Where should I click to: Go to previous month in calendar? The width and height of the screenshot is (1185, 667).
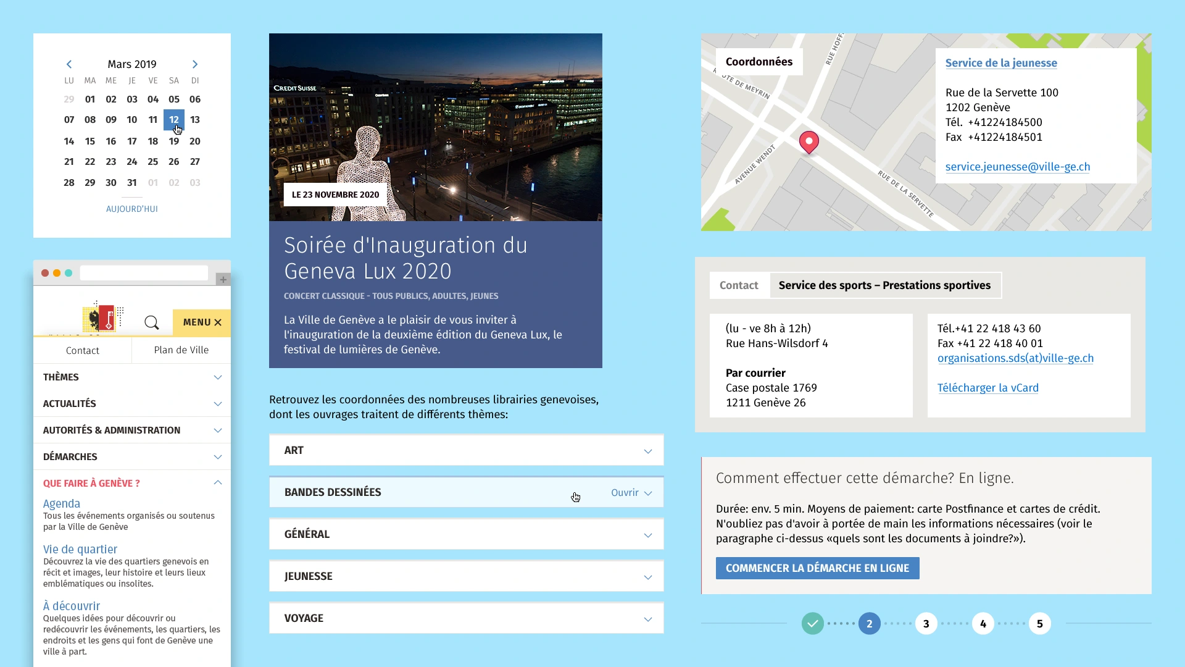pyautogui.click(x=69, y=64)
